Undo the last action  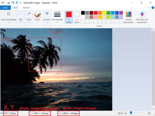(13, 3)
